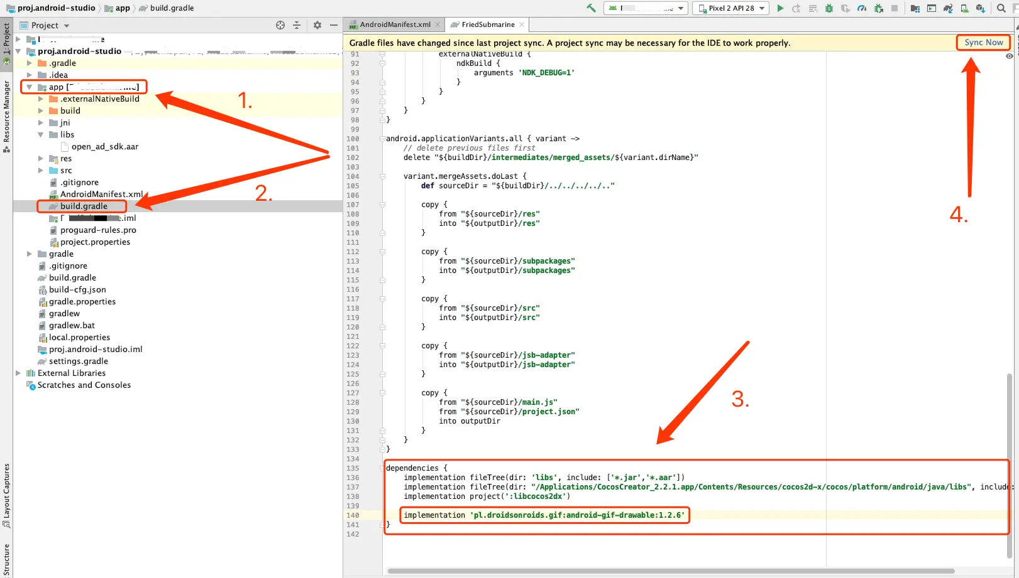Open the SDK Manager icon
The height and width of the screenshot is (578, 1019).
click(981, 8)
